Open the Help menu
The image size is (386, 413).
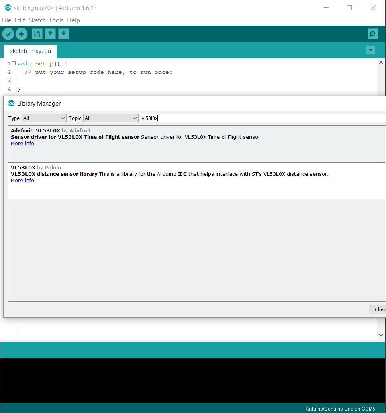[x=73, y=20]
